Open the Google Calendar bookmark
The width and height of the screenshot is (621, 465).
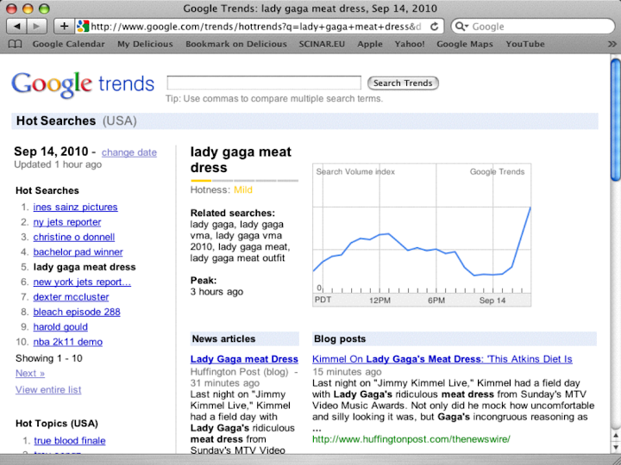[x=68, y=44]
